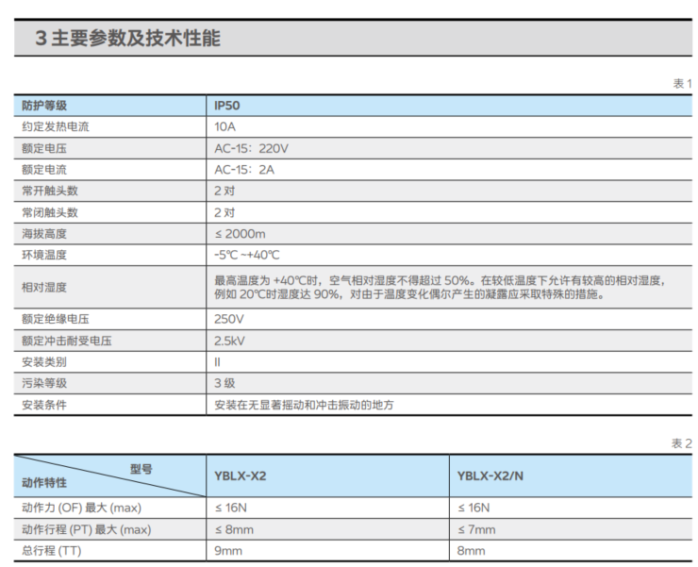Click the AC-15: 2A value
This screenshot has width=698, height=567.
[x=244, y=170]
